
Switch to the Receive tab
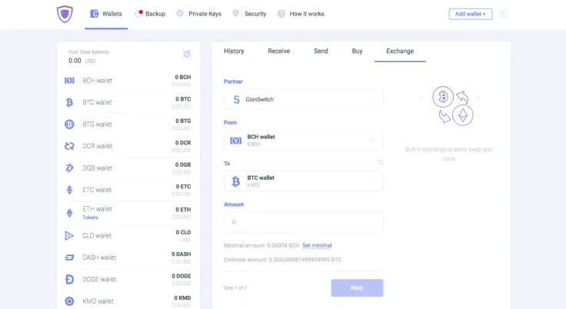pos(278,51)
